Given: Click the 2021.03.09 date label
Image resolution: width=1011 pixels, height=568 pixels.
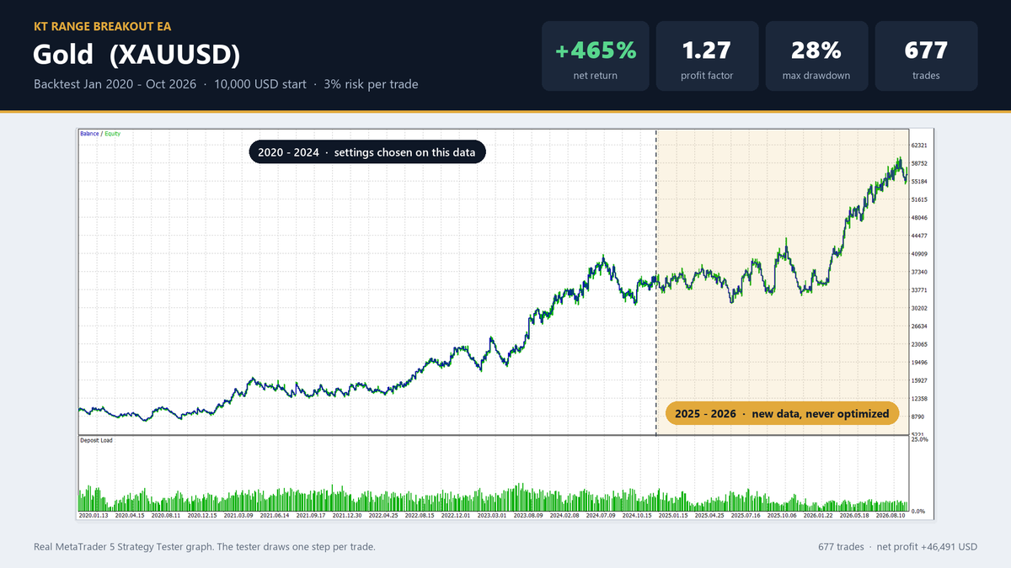Looking at the screenshot, I should [239, 515].
